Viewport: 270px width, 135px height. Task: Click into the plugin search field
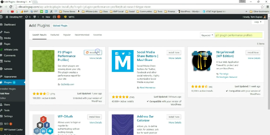point(239,35)
